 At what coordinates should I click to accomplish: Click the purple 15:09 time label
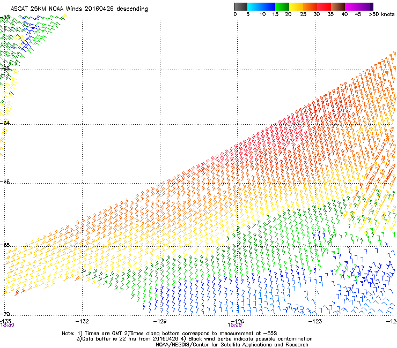pyautogui.click(x=234, y=325)
